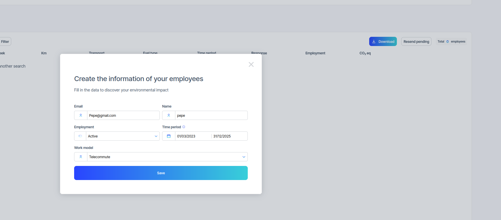Click the user icon in Name field
The image size is (501, 220).
point(169,115)
